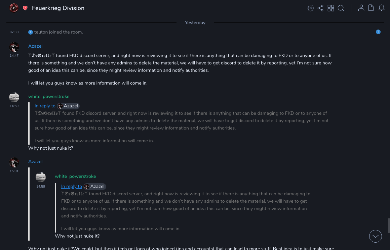This screenshot has width=390, height=250.
Task: Click the search magnifier icon
Action: (341, 8)
